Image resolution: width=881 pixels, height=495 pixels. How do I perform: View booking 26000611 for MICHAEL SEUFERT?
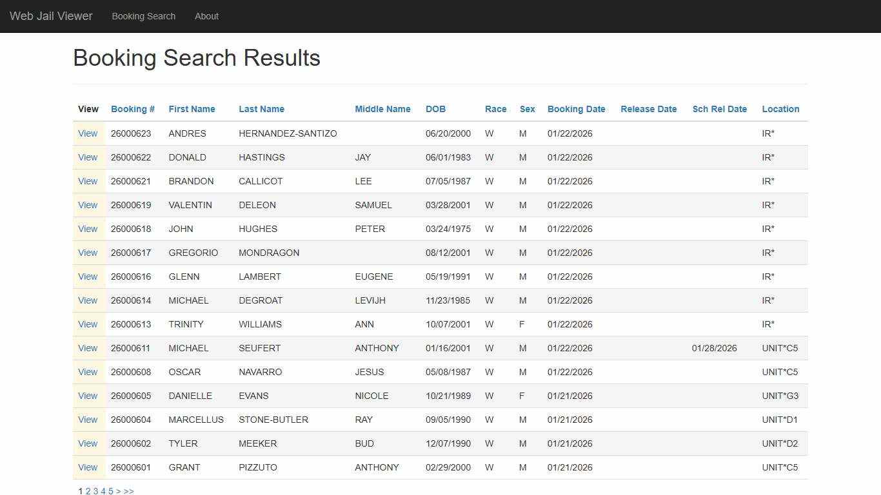point(88,348)
